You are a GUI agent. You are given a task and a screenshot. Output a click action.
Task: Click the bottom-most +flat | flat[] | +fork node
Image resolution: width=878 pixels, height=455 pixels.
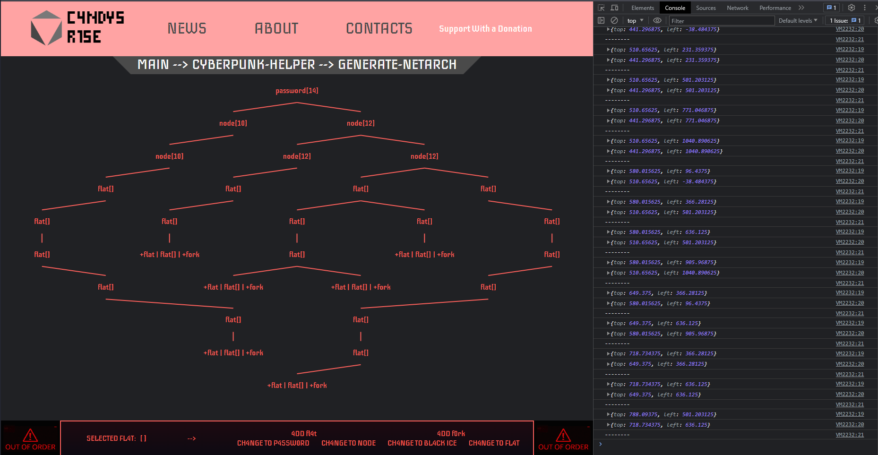(x=297, y=386)
